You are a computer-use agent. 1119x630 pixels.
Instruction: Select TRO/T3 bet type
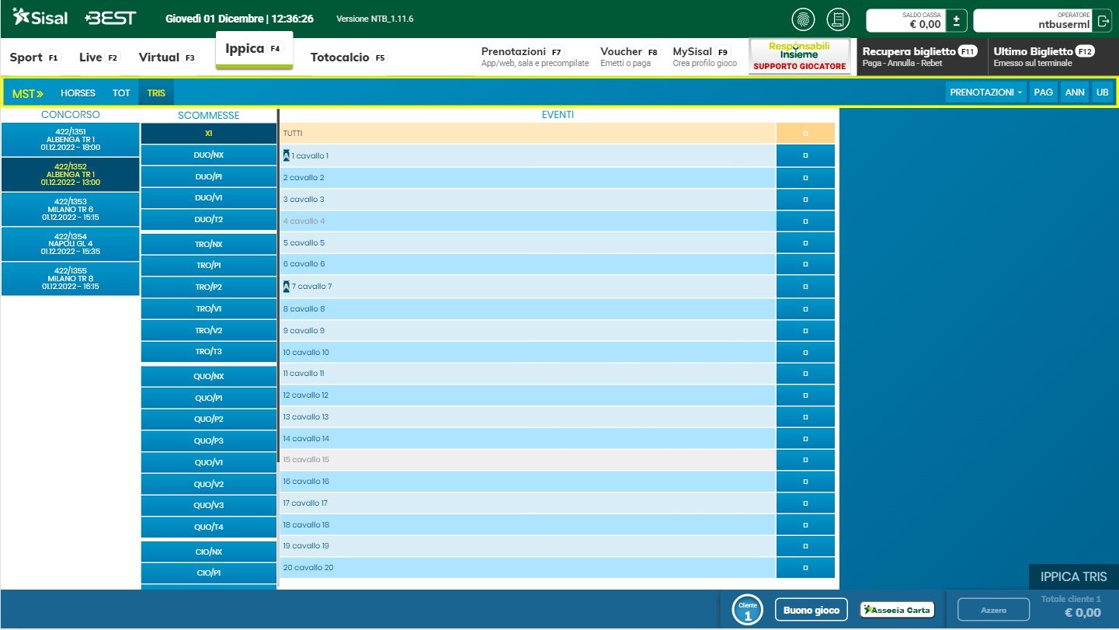click(x=209, y=352)
